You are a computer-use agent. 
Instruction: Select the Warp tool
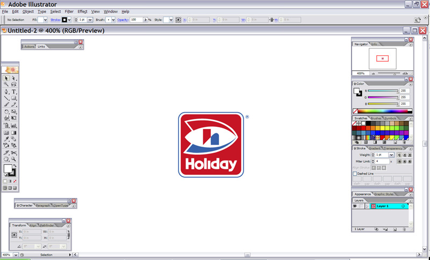6,118
